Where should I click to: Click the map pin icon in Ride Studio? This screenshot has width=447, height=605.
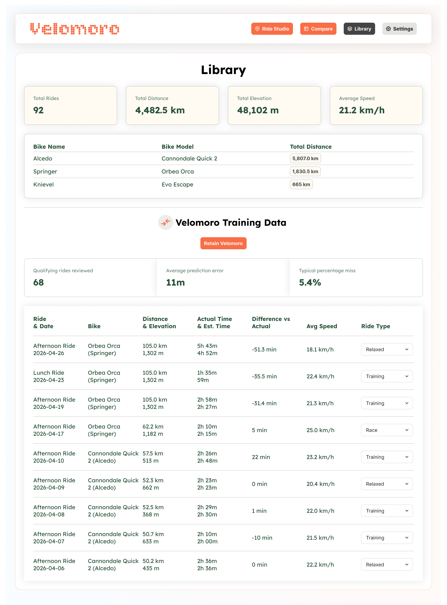coord(257,29)
